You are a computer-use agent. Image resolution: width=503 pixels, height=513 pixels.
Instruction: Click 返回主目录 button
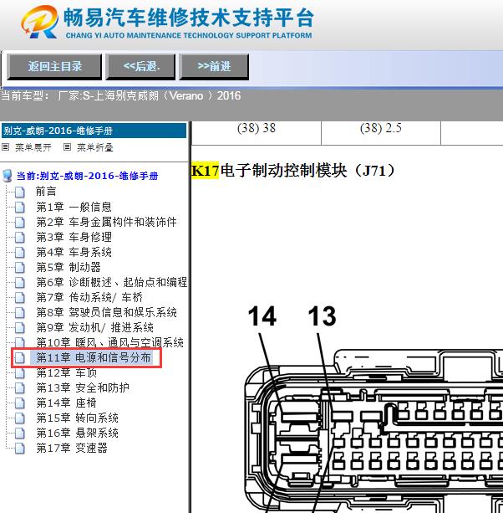[54, 67]
